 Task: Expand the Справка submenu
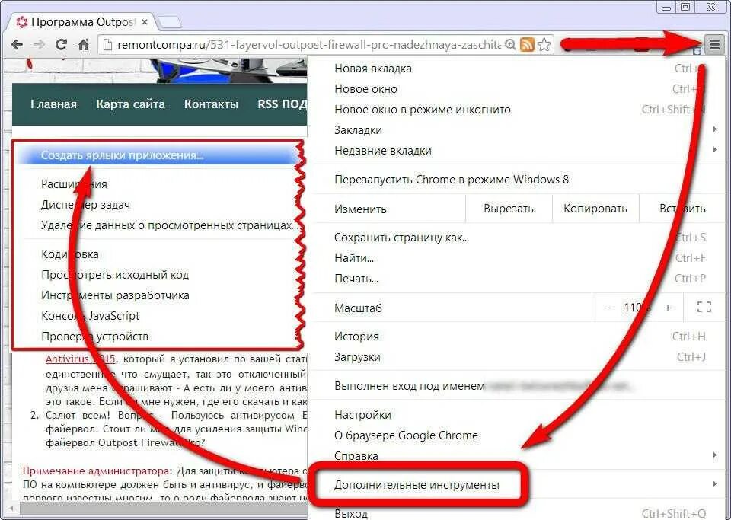(x=516, y=456)
